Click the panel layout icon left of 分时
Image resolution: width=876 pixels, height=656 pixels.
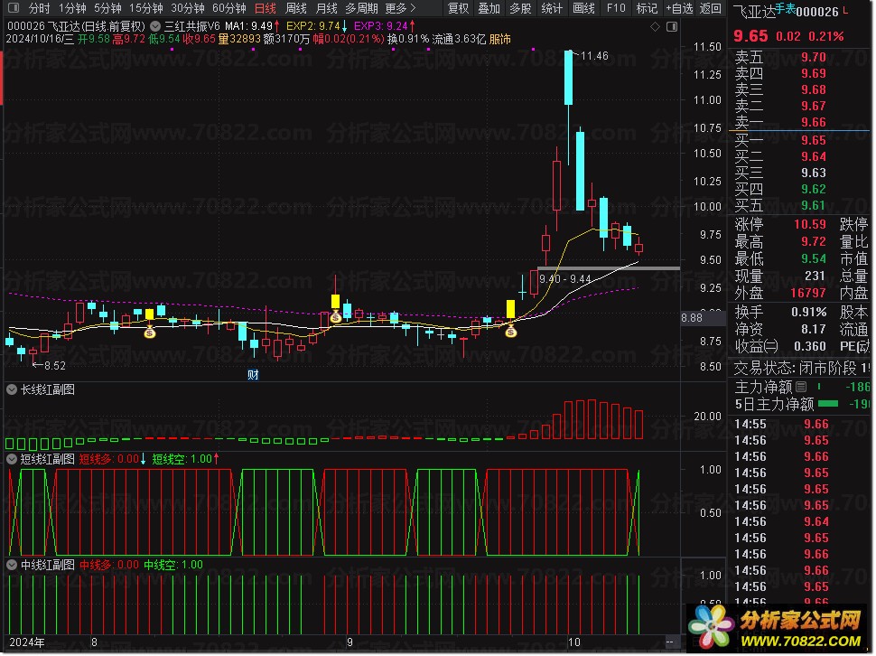click(x=14, y=8)
